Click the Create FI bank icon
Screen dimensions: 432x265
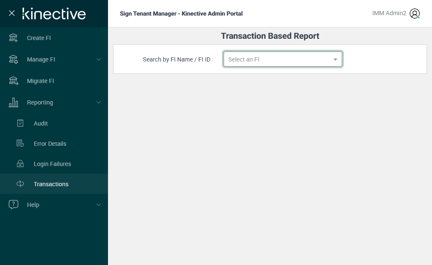13,37
